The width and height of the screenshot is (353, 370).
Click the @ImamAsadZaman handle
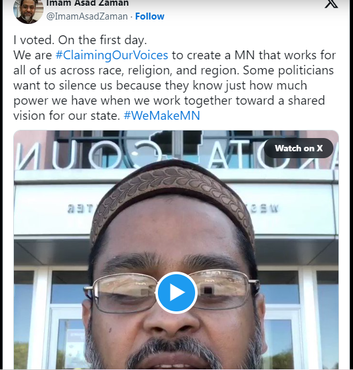click(x=87, y=16)
